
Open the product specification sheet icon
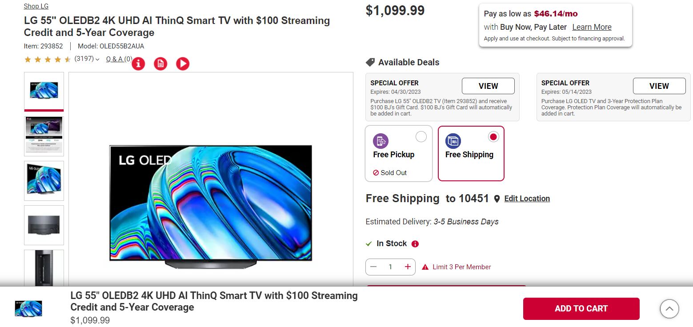pyautogui.click(x=160, y=64)
